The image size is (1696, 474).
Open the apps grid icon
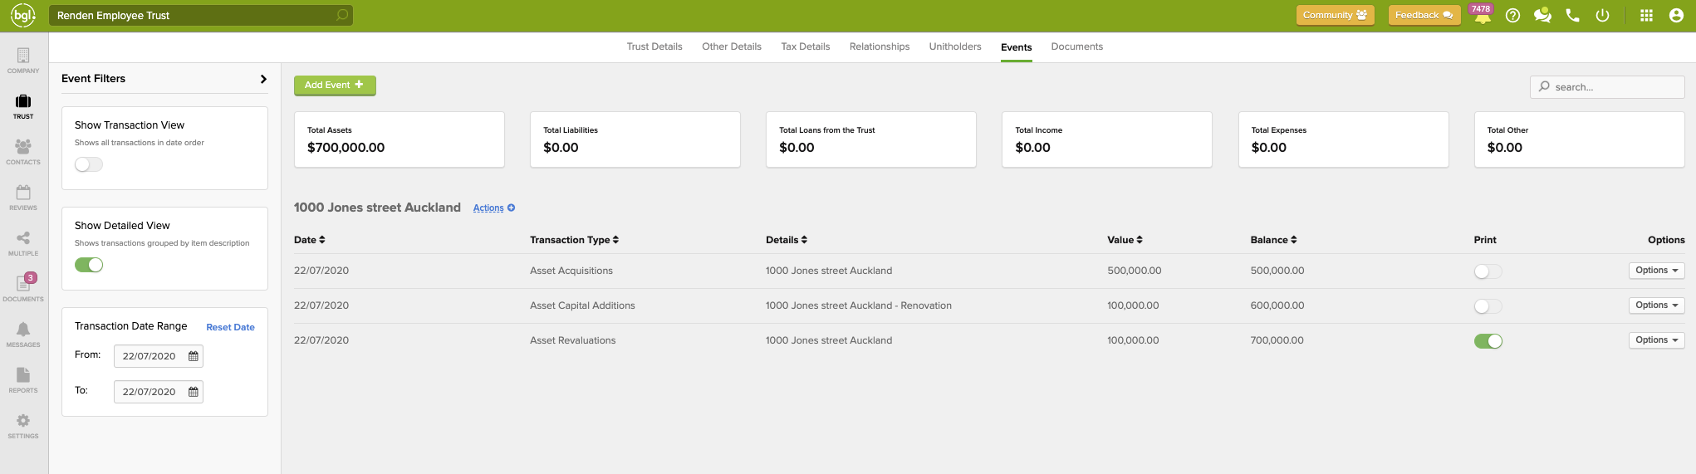(1646, 16)
